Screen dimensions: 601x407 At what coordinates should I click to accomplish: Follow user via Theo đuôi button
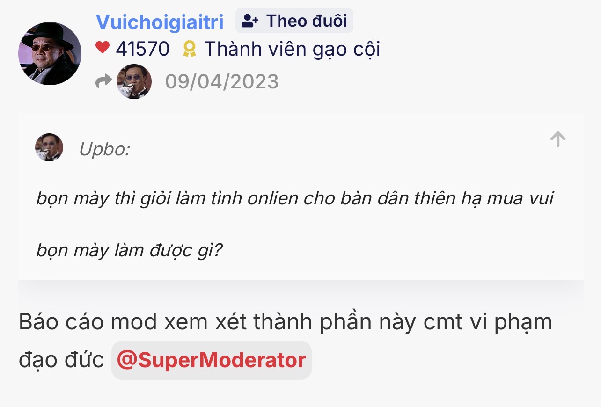click(294, 21)
